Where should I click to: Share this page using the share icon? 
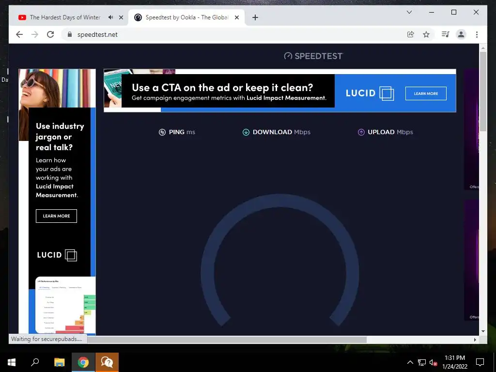pos(411,34)
